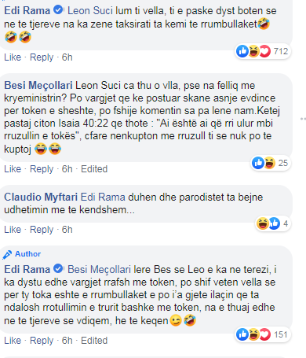Open reactions with 25 count on Besi's comment
The height and width of the screenshot is (358, 306).
coord(271,163)
